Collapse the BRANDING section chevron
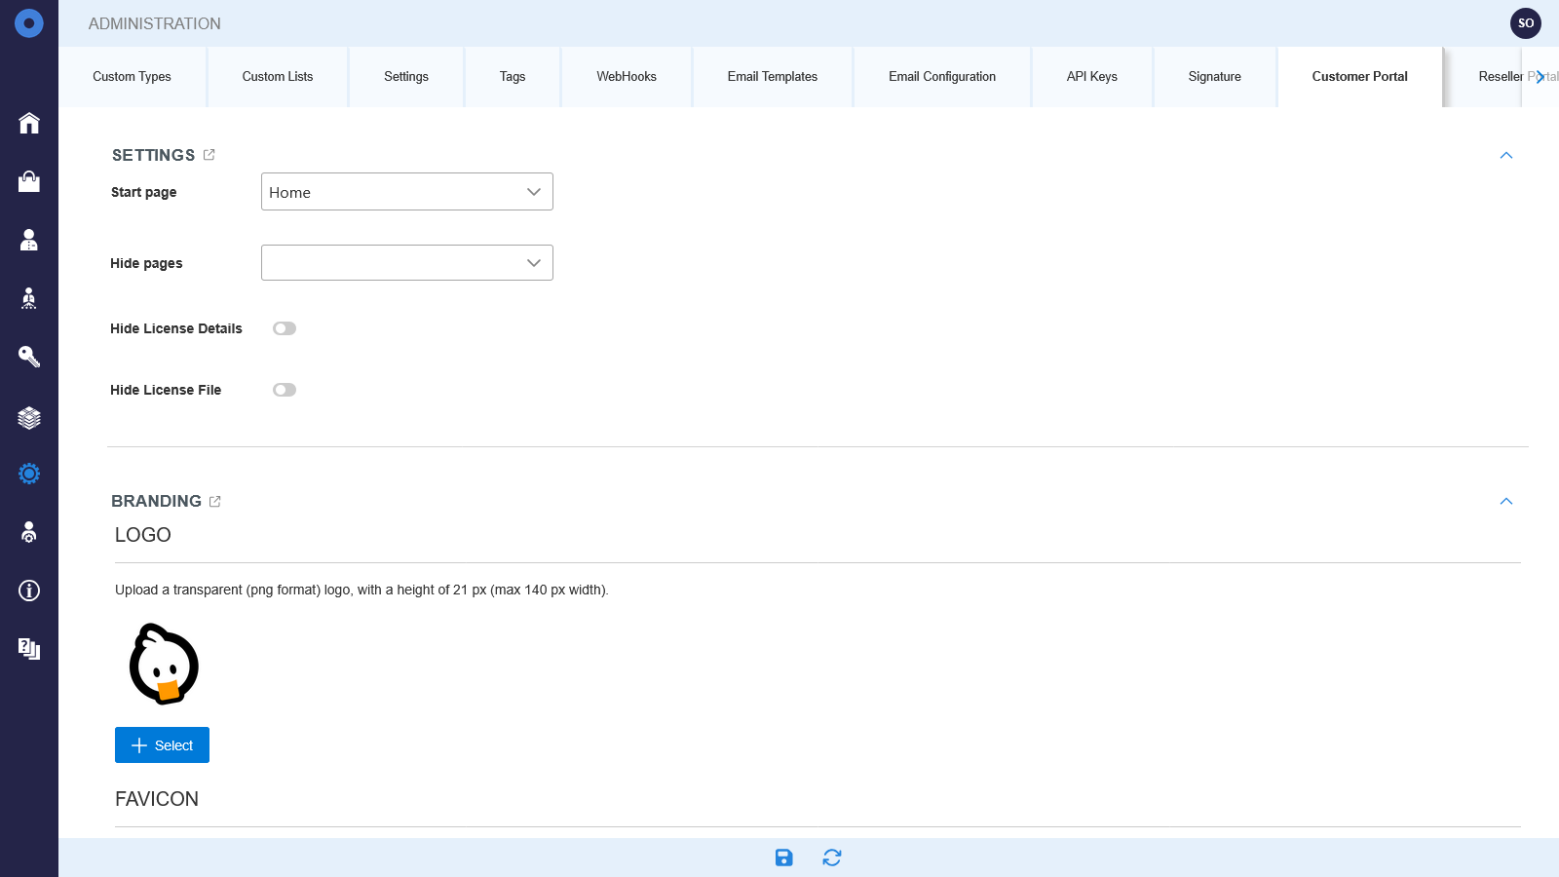This screenshot has height=877, width=1559. point(1506,501)
